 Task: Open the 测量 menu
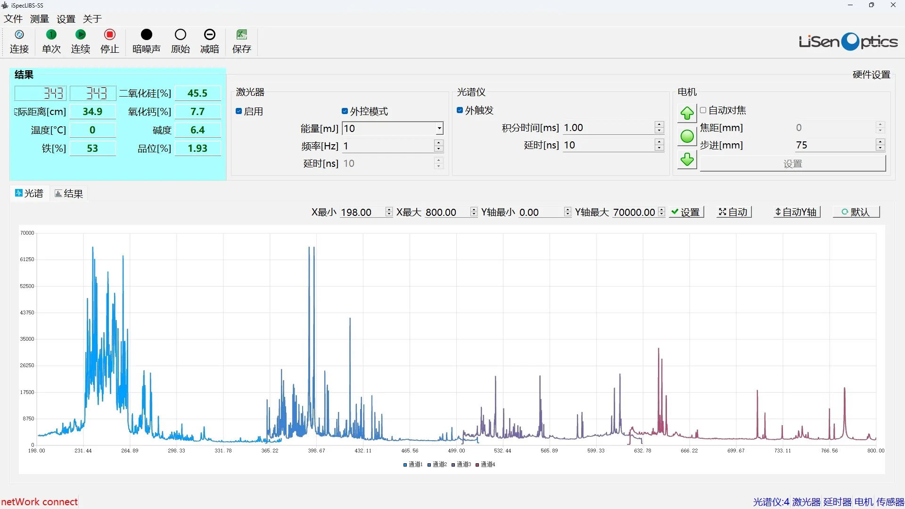[40, 19]
